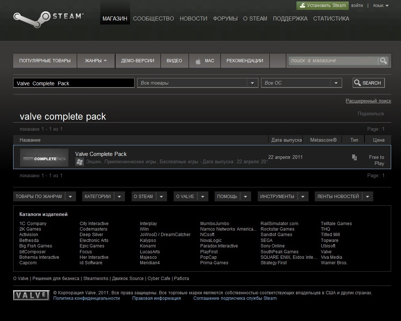Open Electronic Arts publisher catalog
401x321 pixels.
(x=94, y=240)
